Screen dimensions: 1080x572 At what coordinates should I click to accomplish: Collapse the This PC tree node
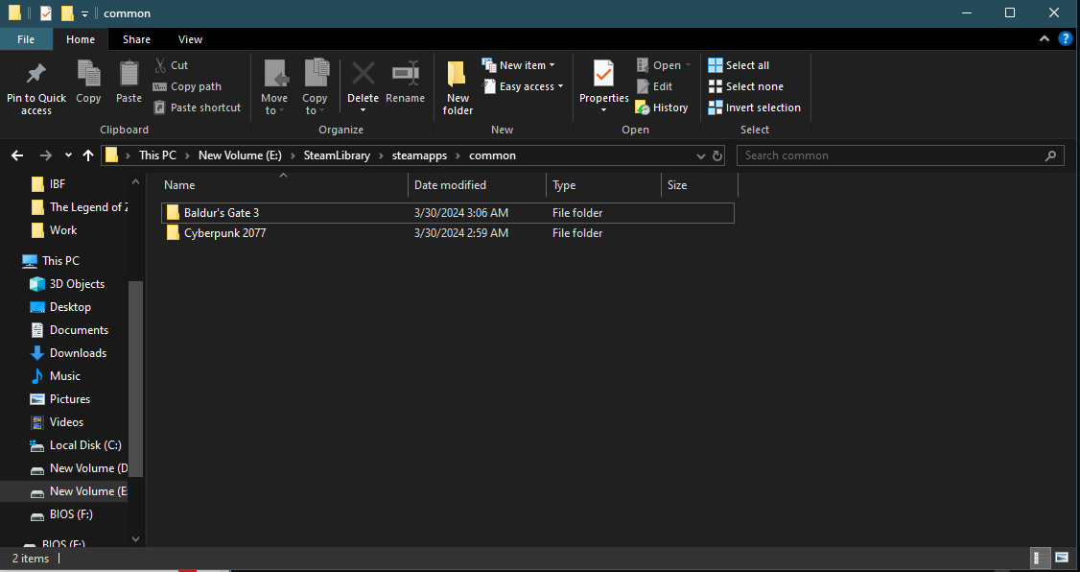(12, 261)
